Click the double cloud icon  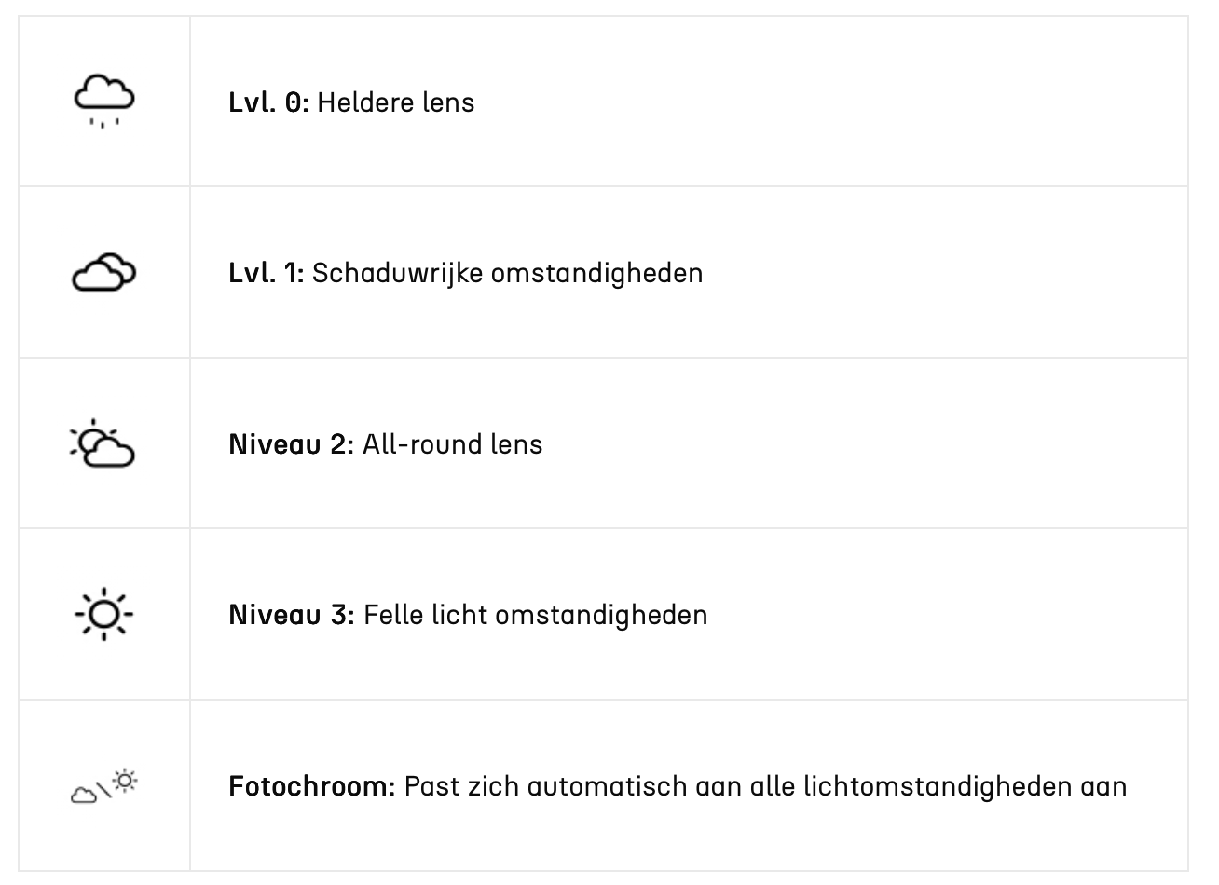(x=104, y=272)
